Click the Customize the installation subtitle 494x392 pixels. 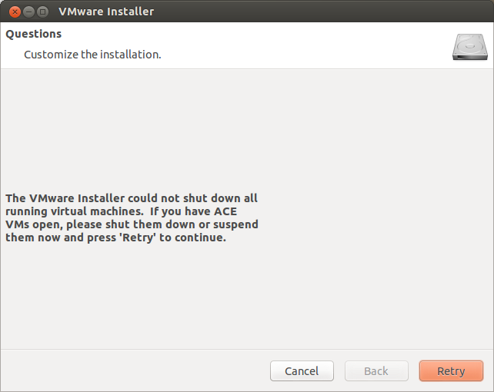point(92,55)
